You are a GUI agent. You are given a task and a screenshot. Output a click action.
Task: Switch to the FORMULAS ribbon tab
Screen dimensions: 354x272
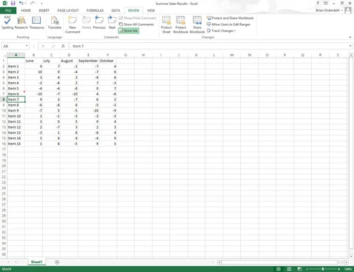[95, 10]
